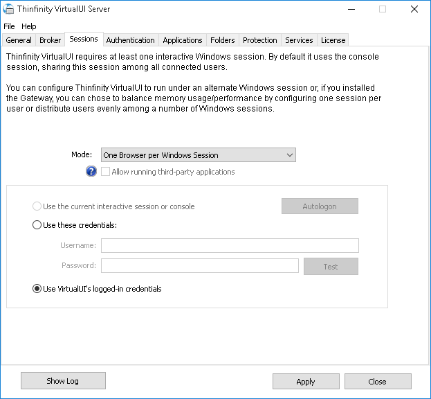431x399 pixels.
Task: Go to the Authentication tab
Action: (130, 40)
